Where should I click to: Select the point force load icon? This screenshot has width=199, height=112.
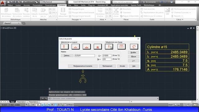point(109,47)
